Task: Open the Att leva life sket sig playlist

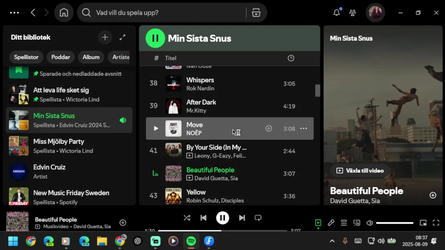Action: (x=69, y=94)
